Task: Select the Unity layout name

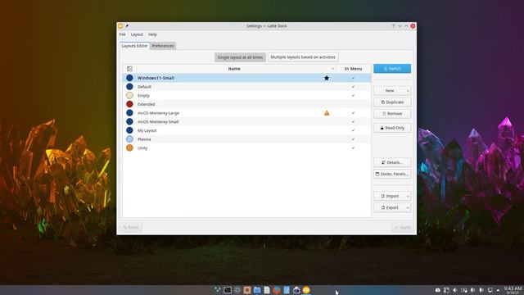Action: (142, 147)
